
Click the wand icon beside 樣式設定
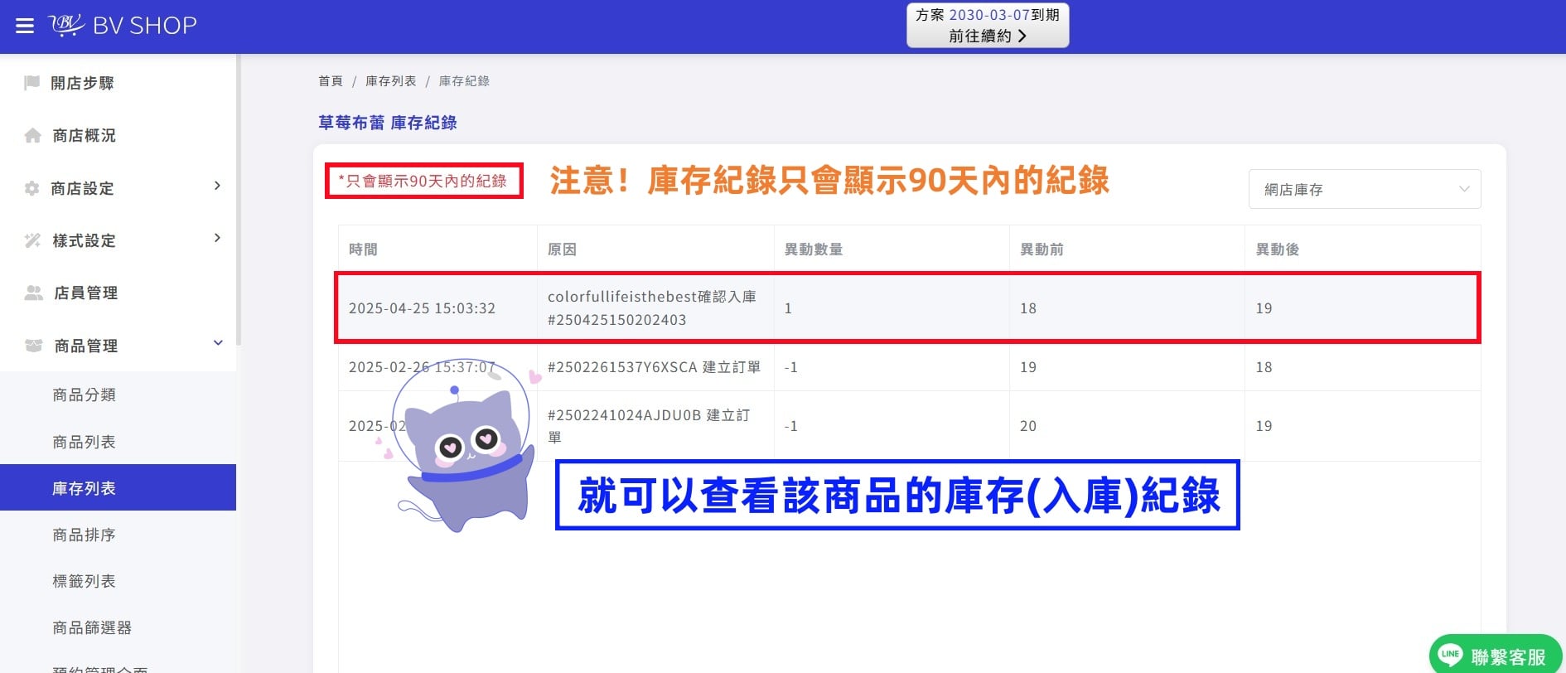(32, 240)
